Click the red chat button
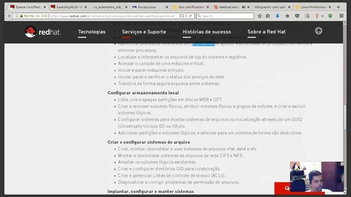351x197 pixels. tap(282, 188)
